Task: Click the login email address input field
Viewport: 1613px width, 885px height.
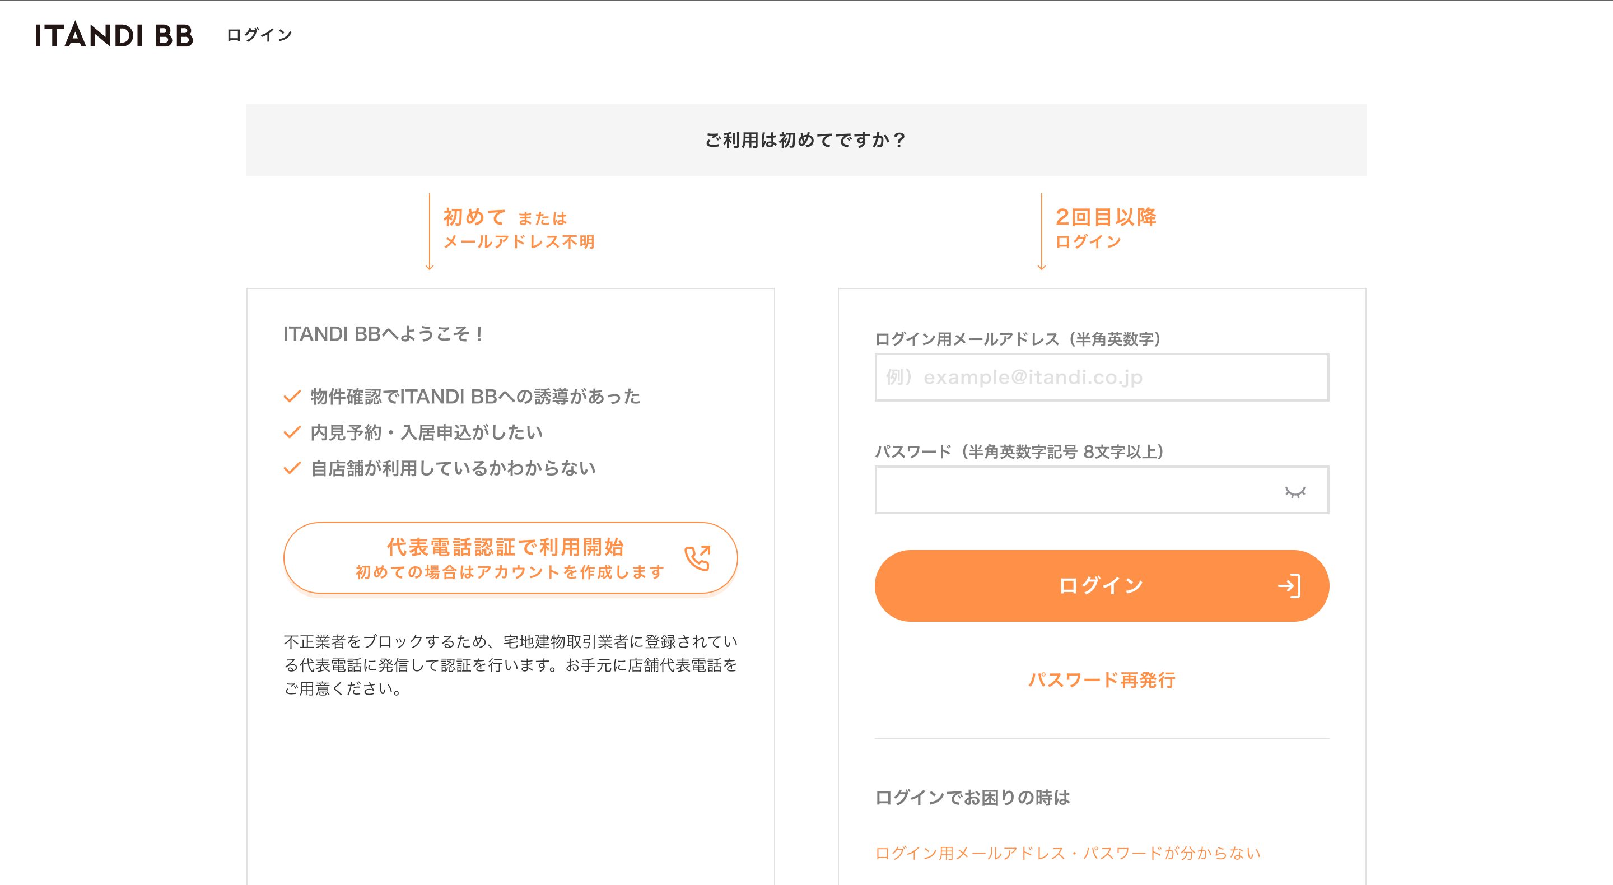Action: 1102,377
